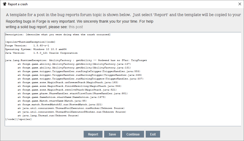Select the Operating System line

(x=35, y=49)
